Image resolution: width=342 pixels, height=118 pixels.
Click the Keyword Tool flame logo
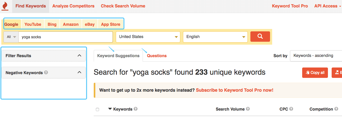point(5,6)
